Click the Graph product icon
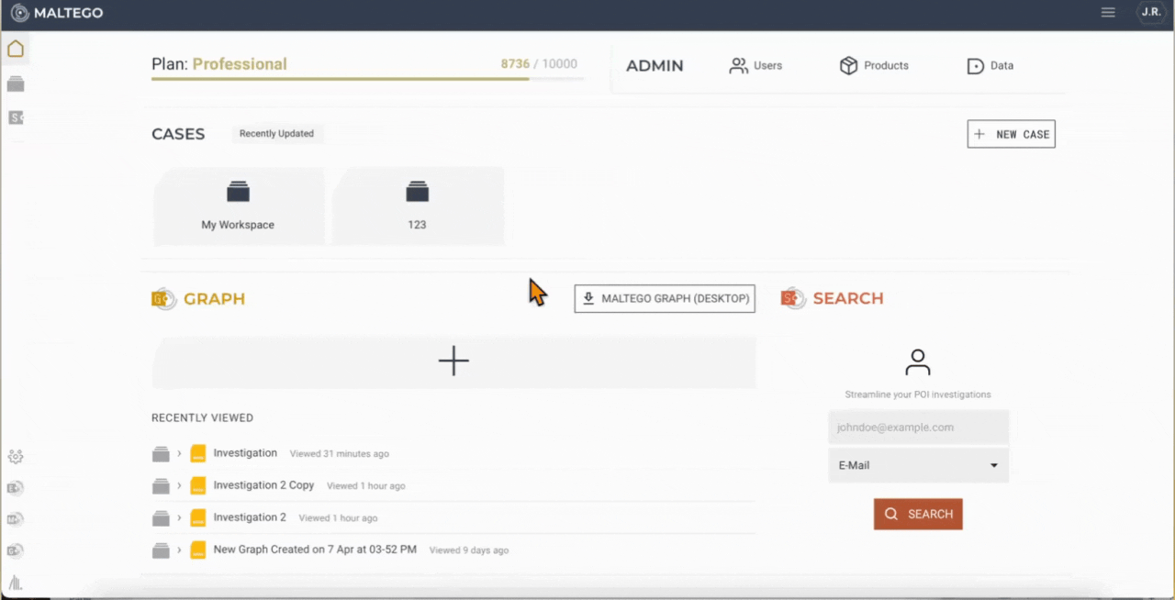Image resolution: width=1175 pixels, height=600 pixels. pos(163,299)
